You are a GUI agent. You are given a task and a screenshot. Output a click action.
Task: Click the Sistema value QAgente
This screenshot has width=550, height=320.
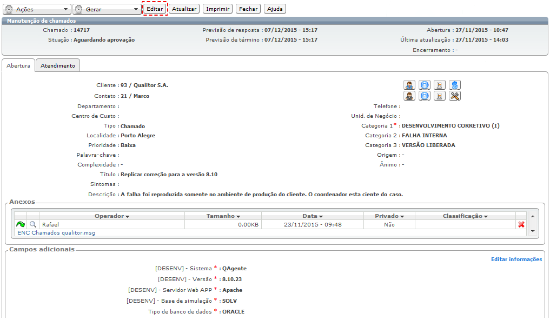tap(234, 269)
